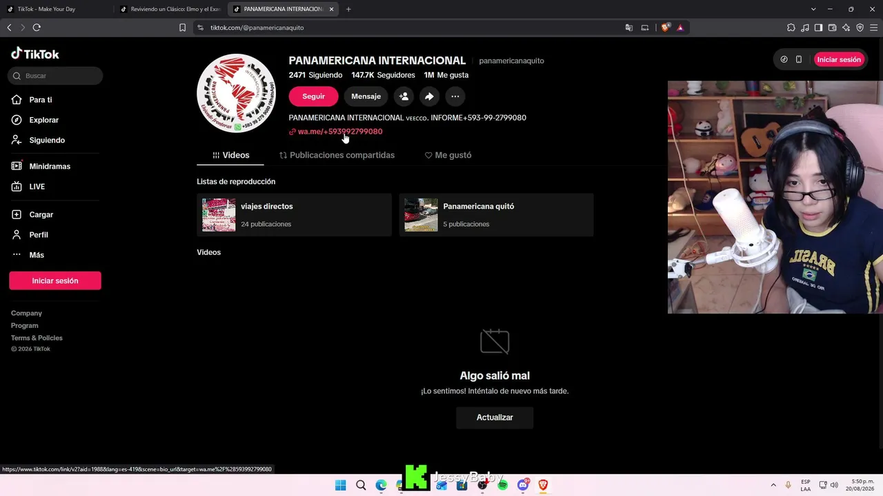Follow the account with Seguir button
This screenshot has width=883, height=496.
point(313,96)
